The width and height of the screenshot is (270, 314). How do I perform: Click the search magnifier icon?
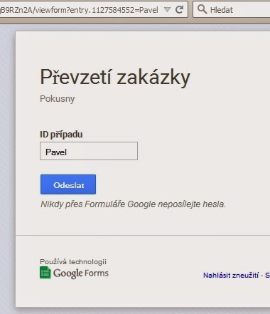pos(202,9)
